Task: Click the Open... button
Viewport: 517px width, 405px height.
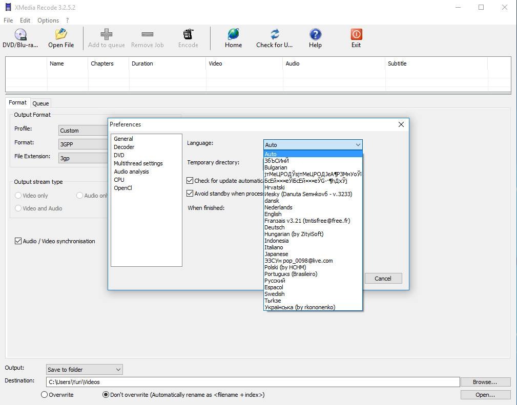Action: [x=485, y=395]
